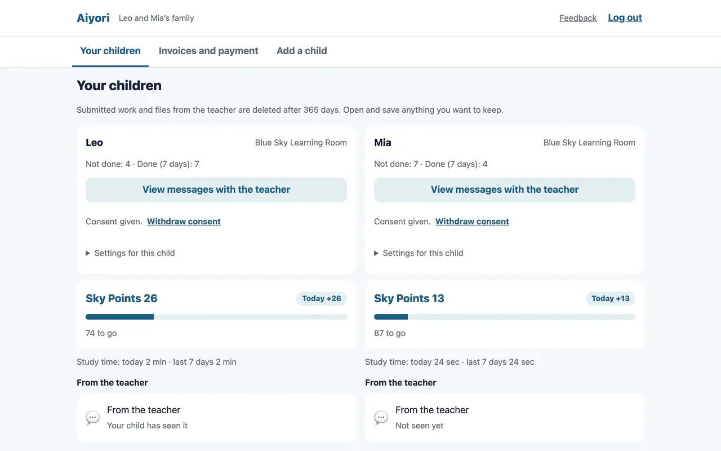The width and height of the screenshot is (721, 451).
Task: Click the speech bubble icon in Mia's teacher message
Action: (x=381, y=418)
